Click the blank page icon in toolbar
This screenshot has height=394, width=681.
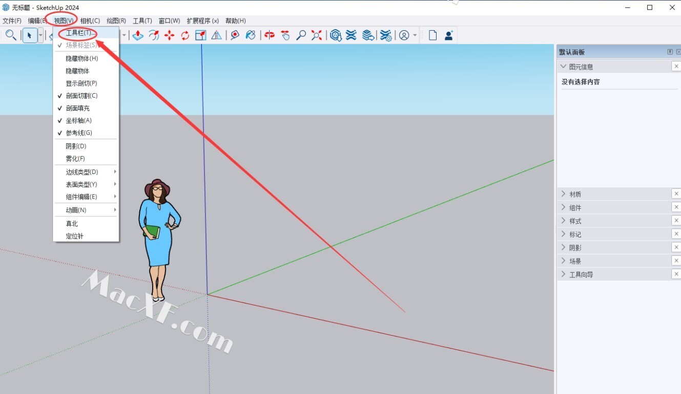pos(433,35)
